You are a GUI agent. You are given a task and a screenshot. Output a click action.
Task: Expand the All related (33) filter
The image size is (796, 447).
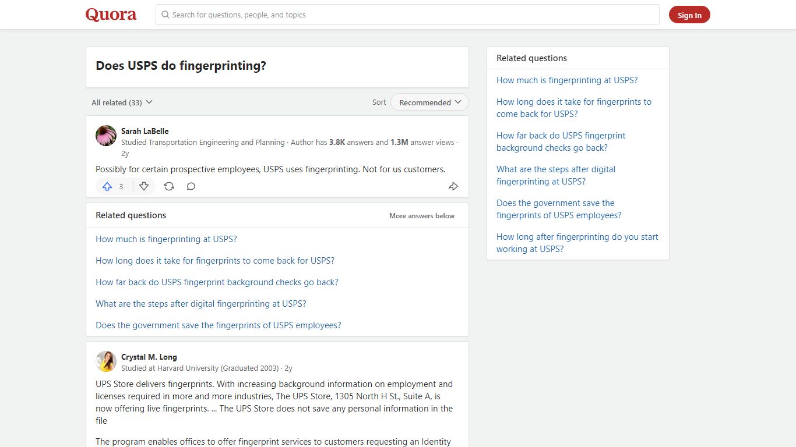pyautogui.click(x=122, y=102)
